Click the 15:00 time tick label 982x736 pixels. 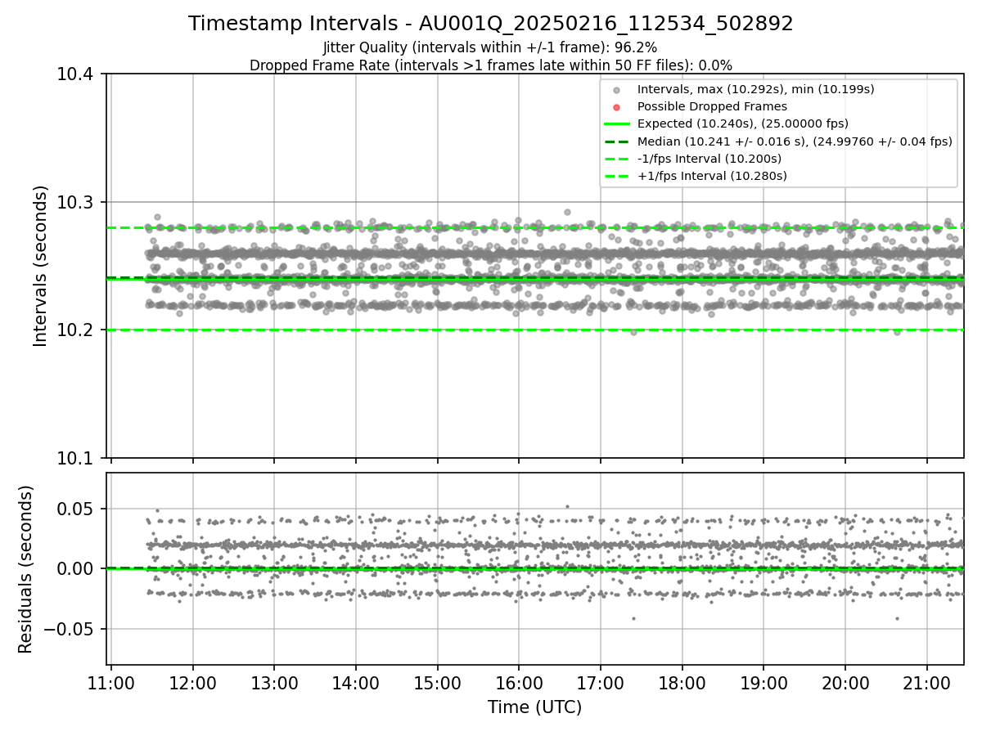tap(438, 682)
